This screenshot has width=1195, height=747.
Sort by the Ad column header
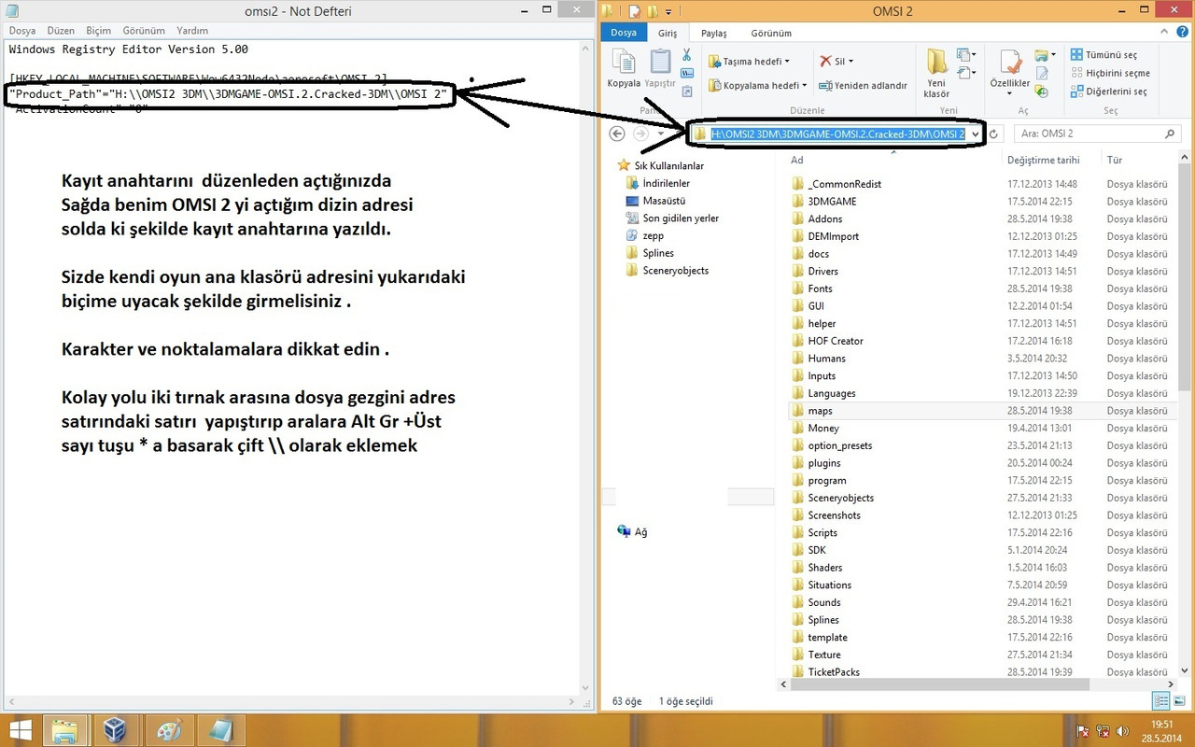coord(796,160)
